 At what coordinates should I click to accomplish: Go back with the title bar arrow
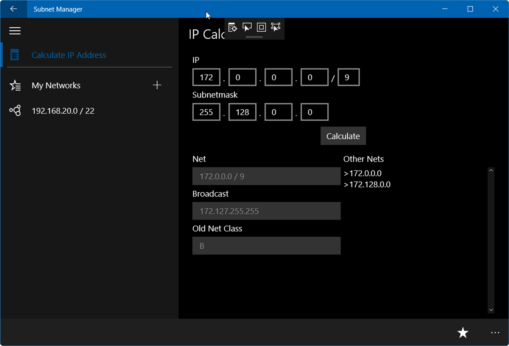coord(13,9)
